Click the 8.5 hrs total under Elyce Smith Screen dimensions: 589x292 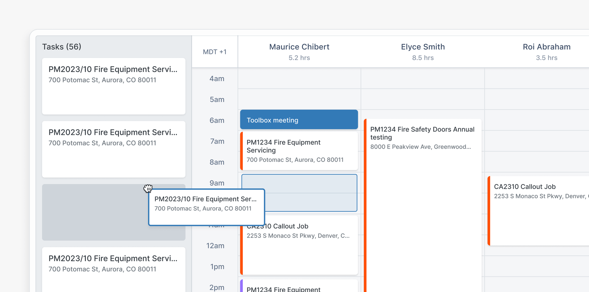pyautogui.click(x=423, y=58)
